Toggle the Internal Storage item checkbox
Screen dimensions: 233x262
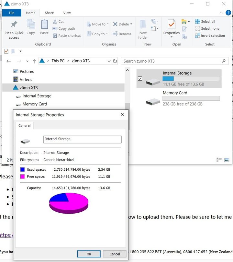(140, 78)
